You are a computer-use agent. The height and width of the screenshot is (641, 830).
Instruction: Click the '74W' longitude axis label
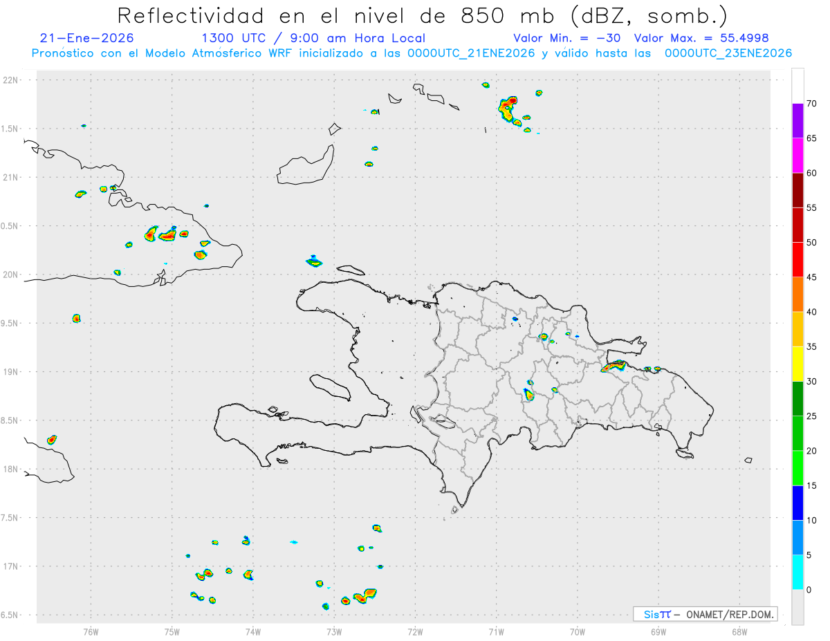point(252,631)
